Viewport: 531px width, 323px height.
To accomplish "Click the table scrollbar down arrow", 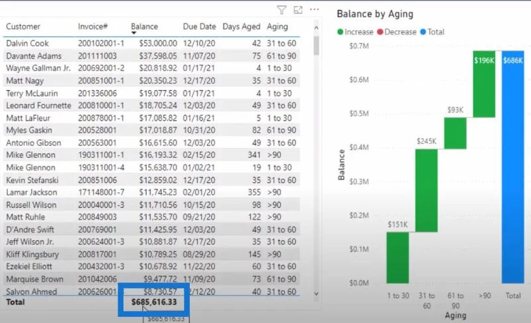I will point(317,294).
